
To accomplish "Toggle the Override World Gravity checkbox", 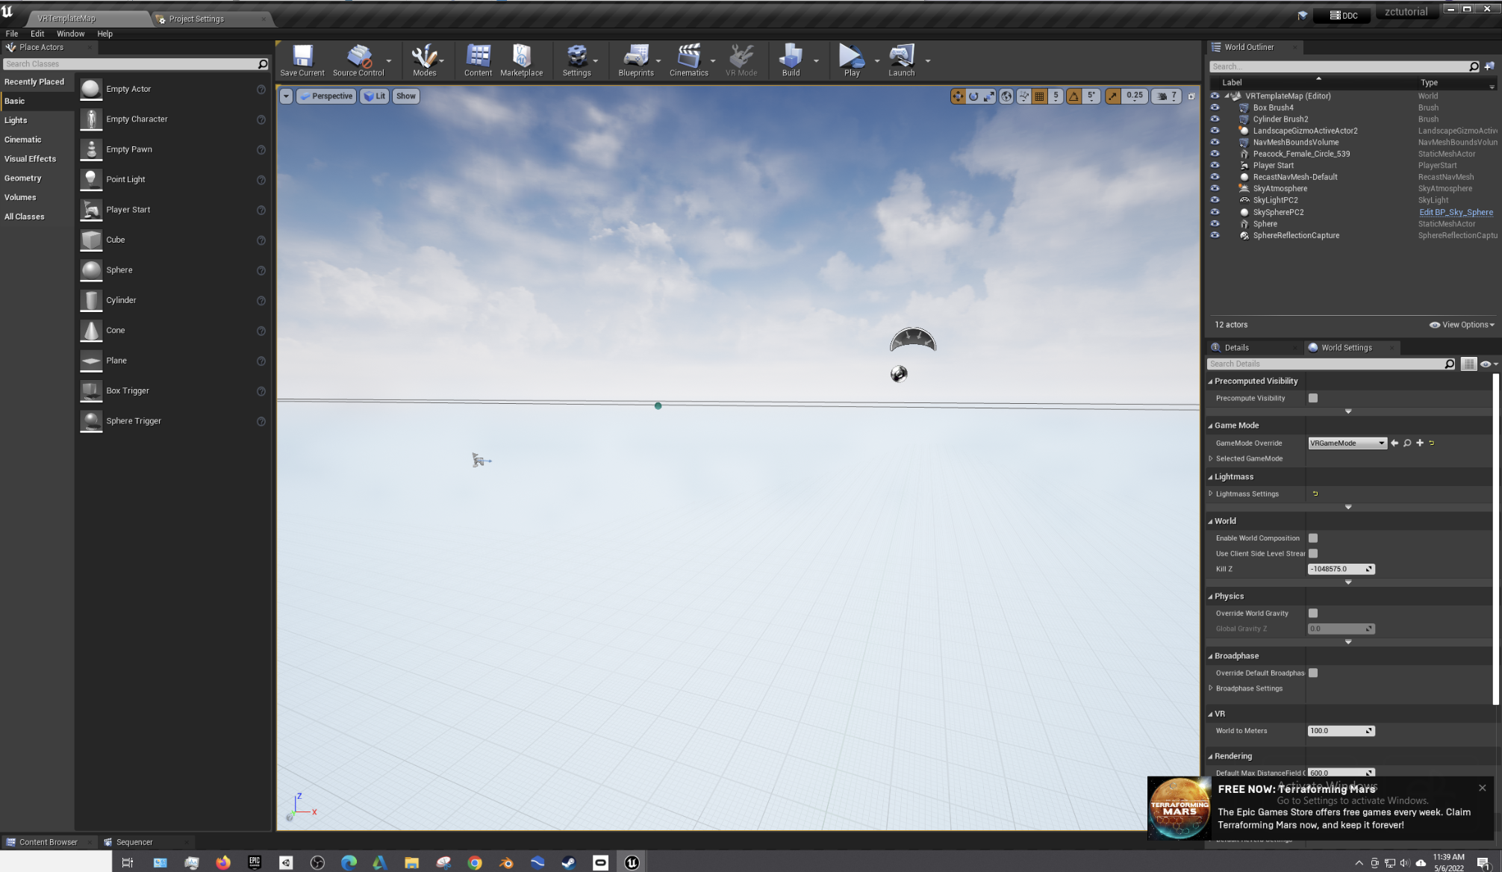I will tap(1313, 613).
